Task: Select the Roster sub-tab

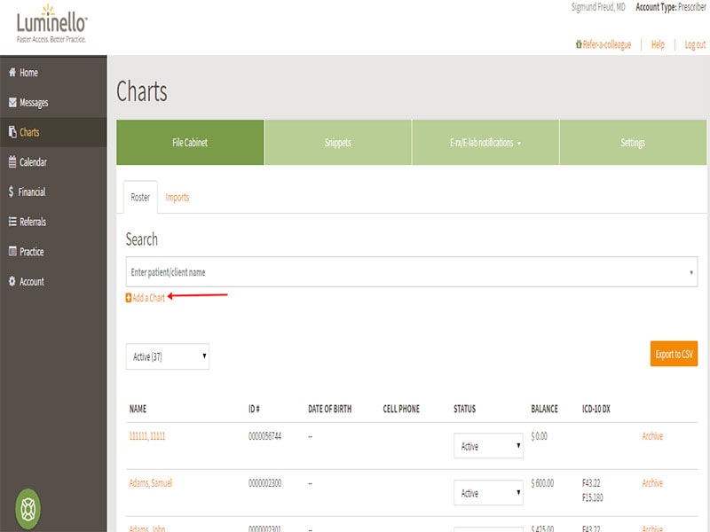Action: [x=140, y=197]
